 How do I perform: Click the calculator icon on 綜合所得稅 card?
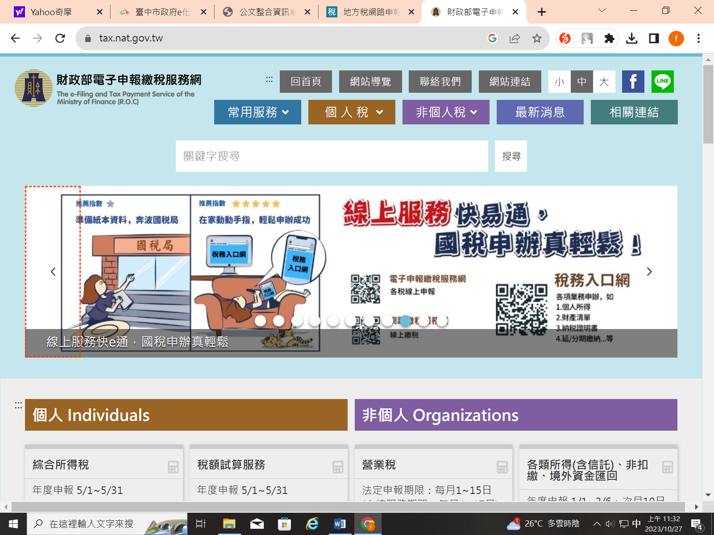tap(173, 467)
